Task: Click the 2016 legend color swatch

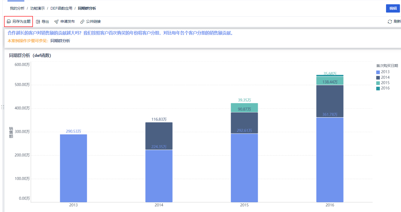Action: click(378, 88)
